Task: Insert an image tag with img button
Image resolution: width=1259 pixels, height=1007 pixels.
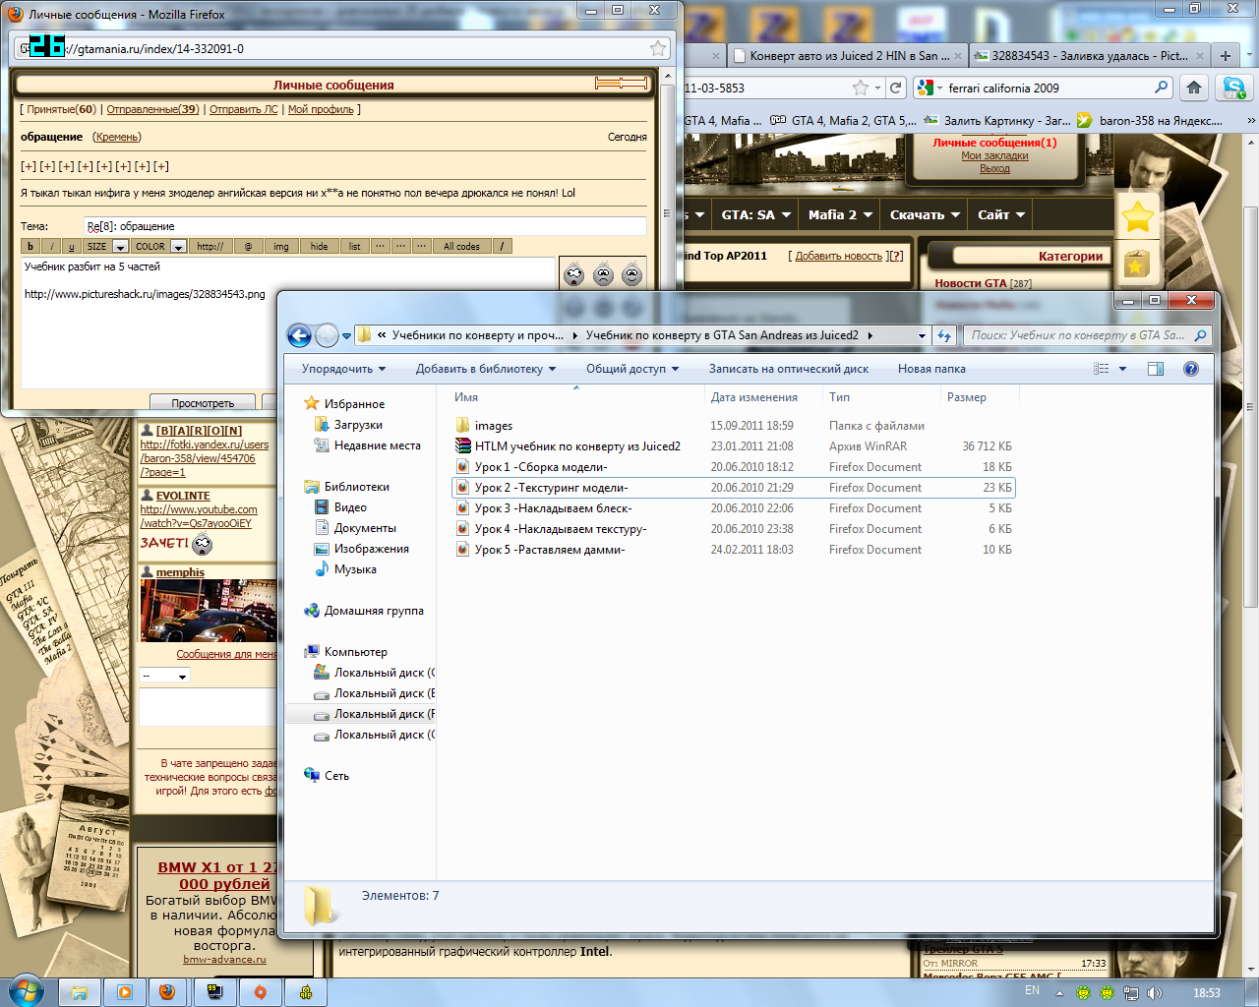Action: click(281, 246)
